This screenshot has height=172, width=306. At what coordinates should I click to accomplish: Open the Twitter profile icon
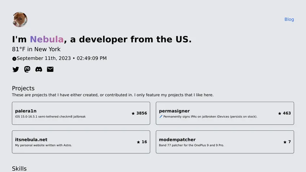[x=16, y=70]
